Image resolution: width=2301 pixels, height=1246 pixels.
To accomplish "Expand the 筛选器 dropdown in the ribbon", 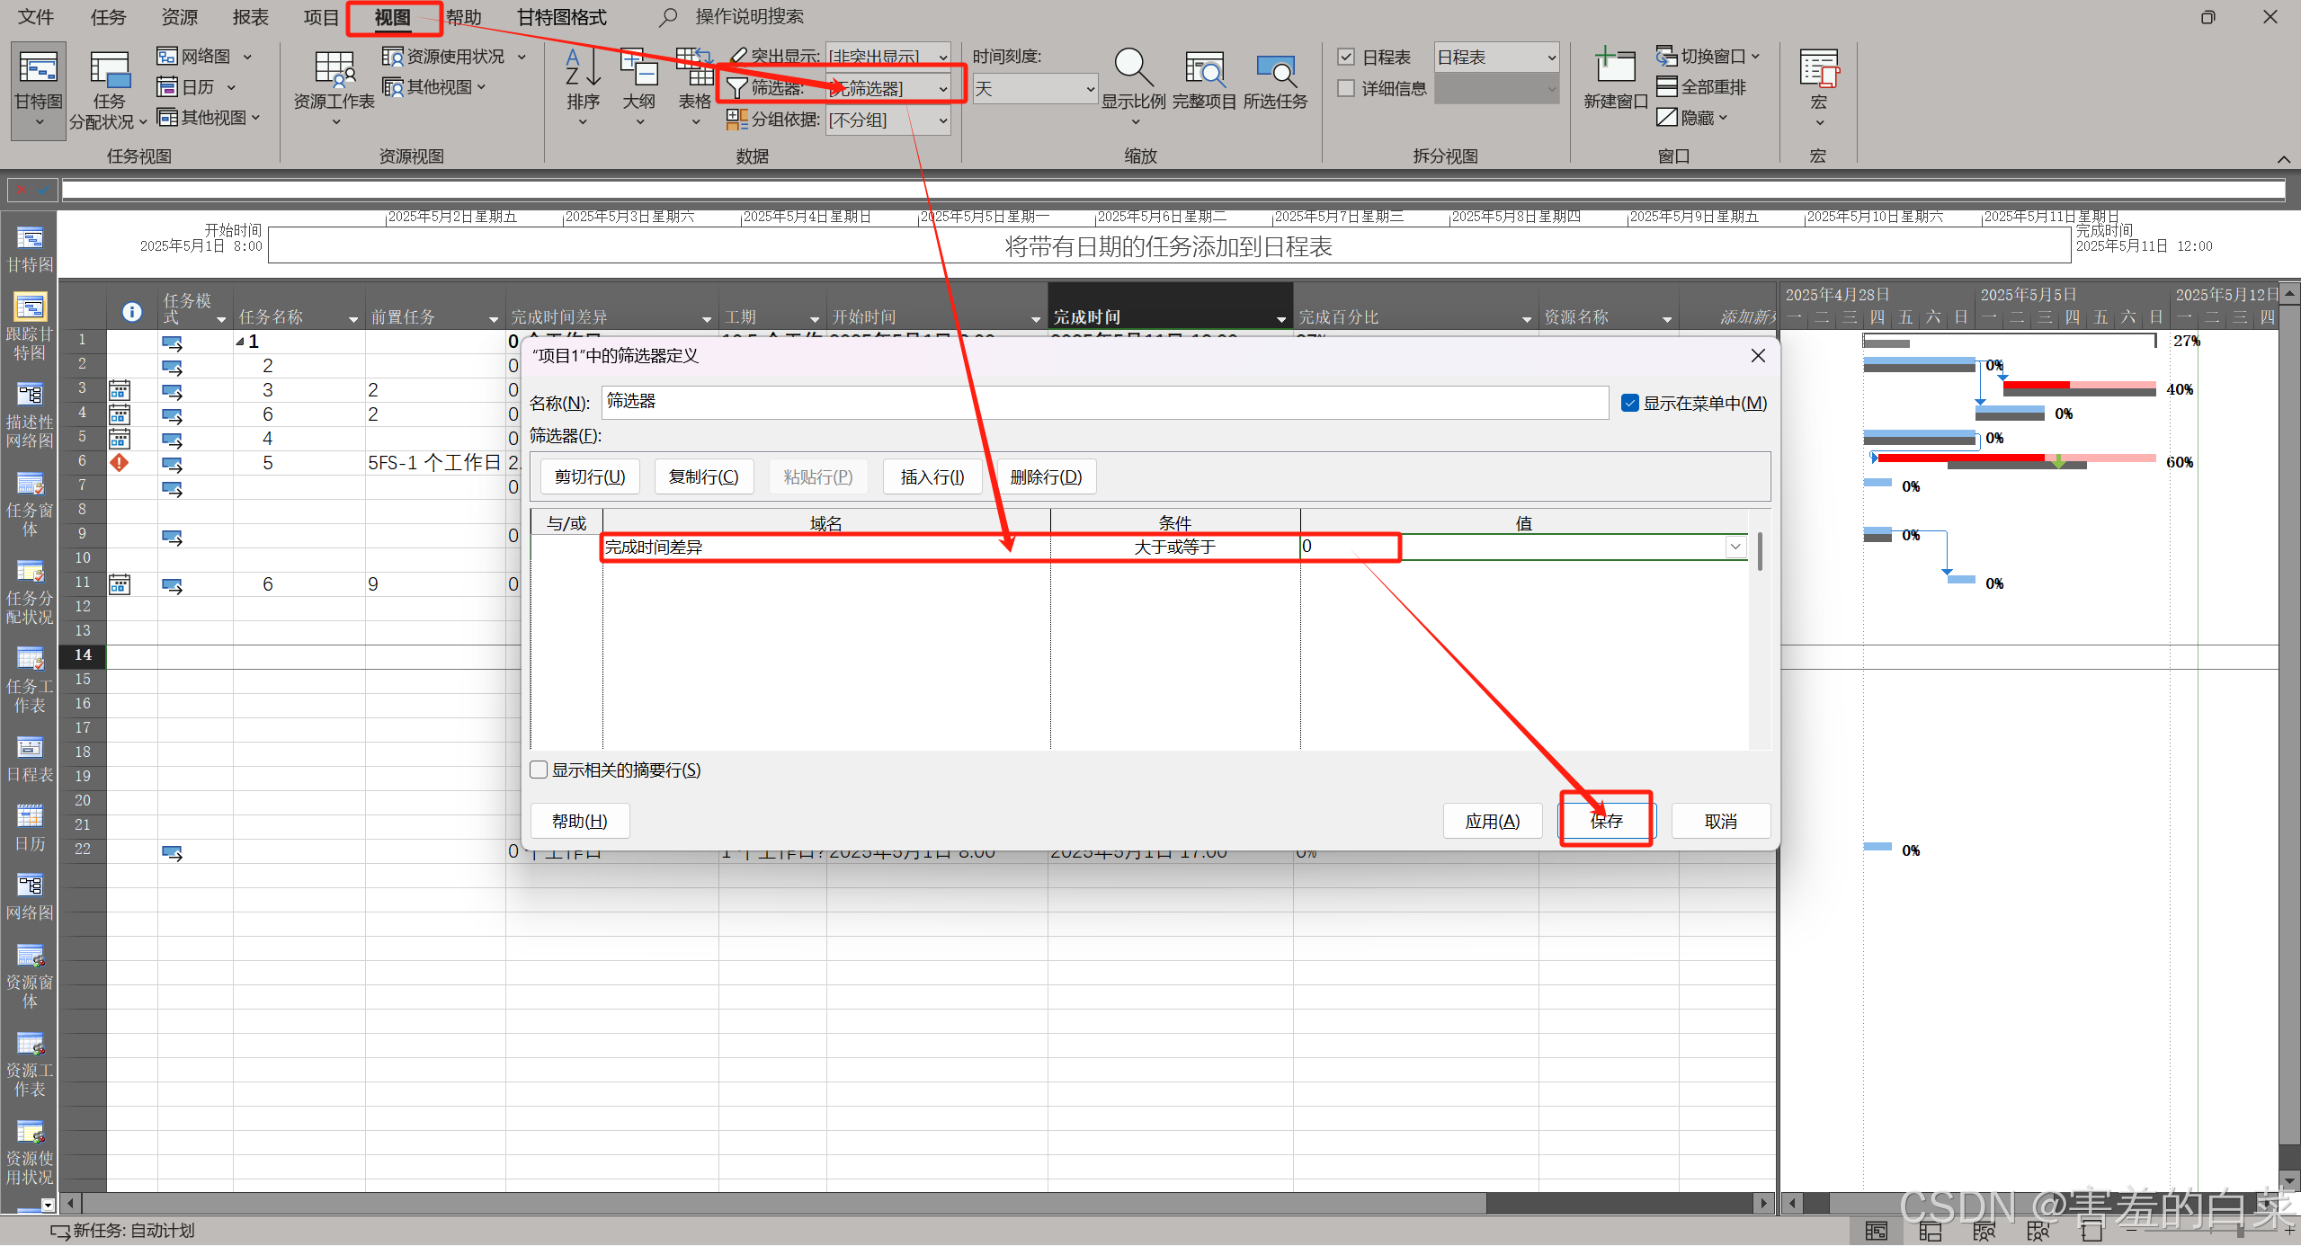I will pos(942,89).
